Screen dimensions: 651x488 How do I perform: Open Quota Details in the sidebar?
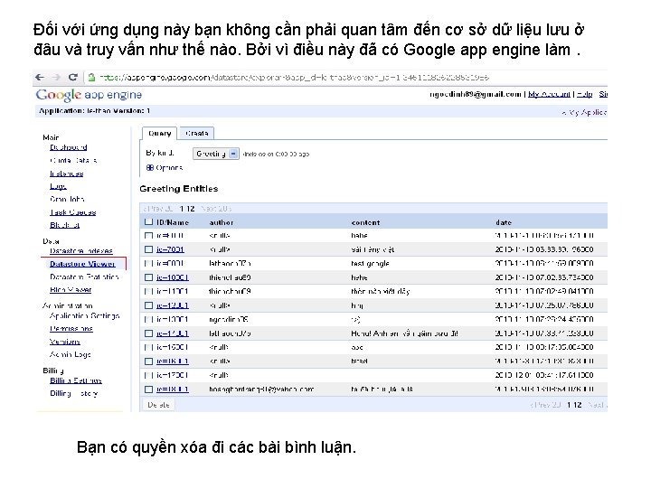coord(73,160)
